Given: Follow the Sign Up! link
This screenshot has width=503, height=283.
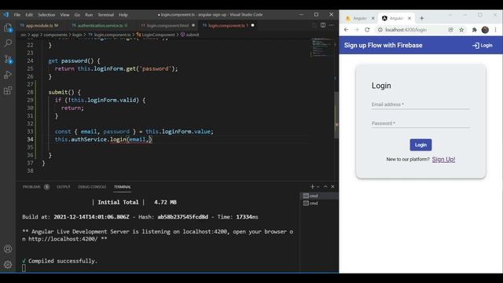Looking at the screenshot, I should (443, 160).
